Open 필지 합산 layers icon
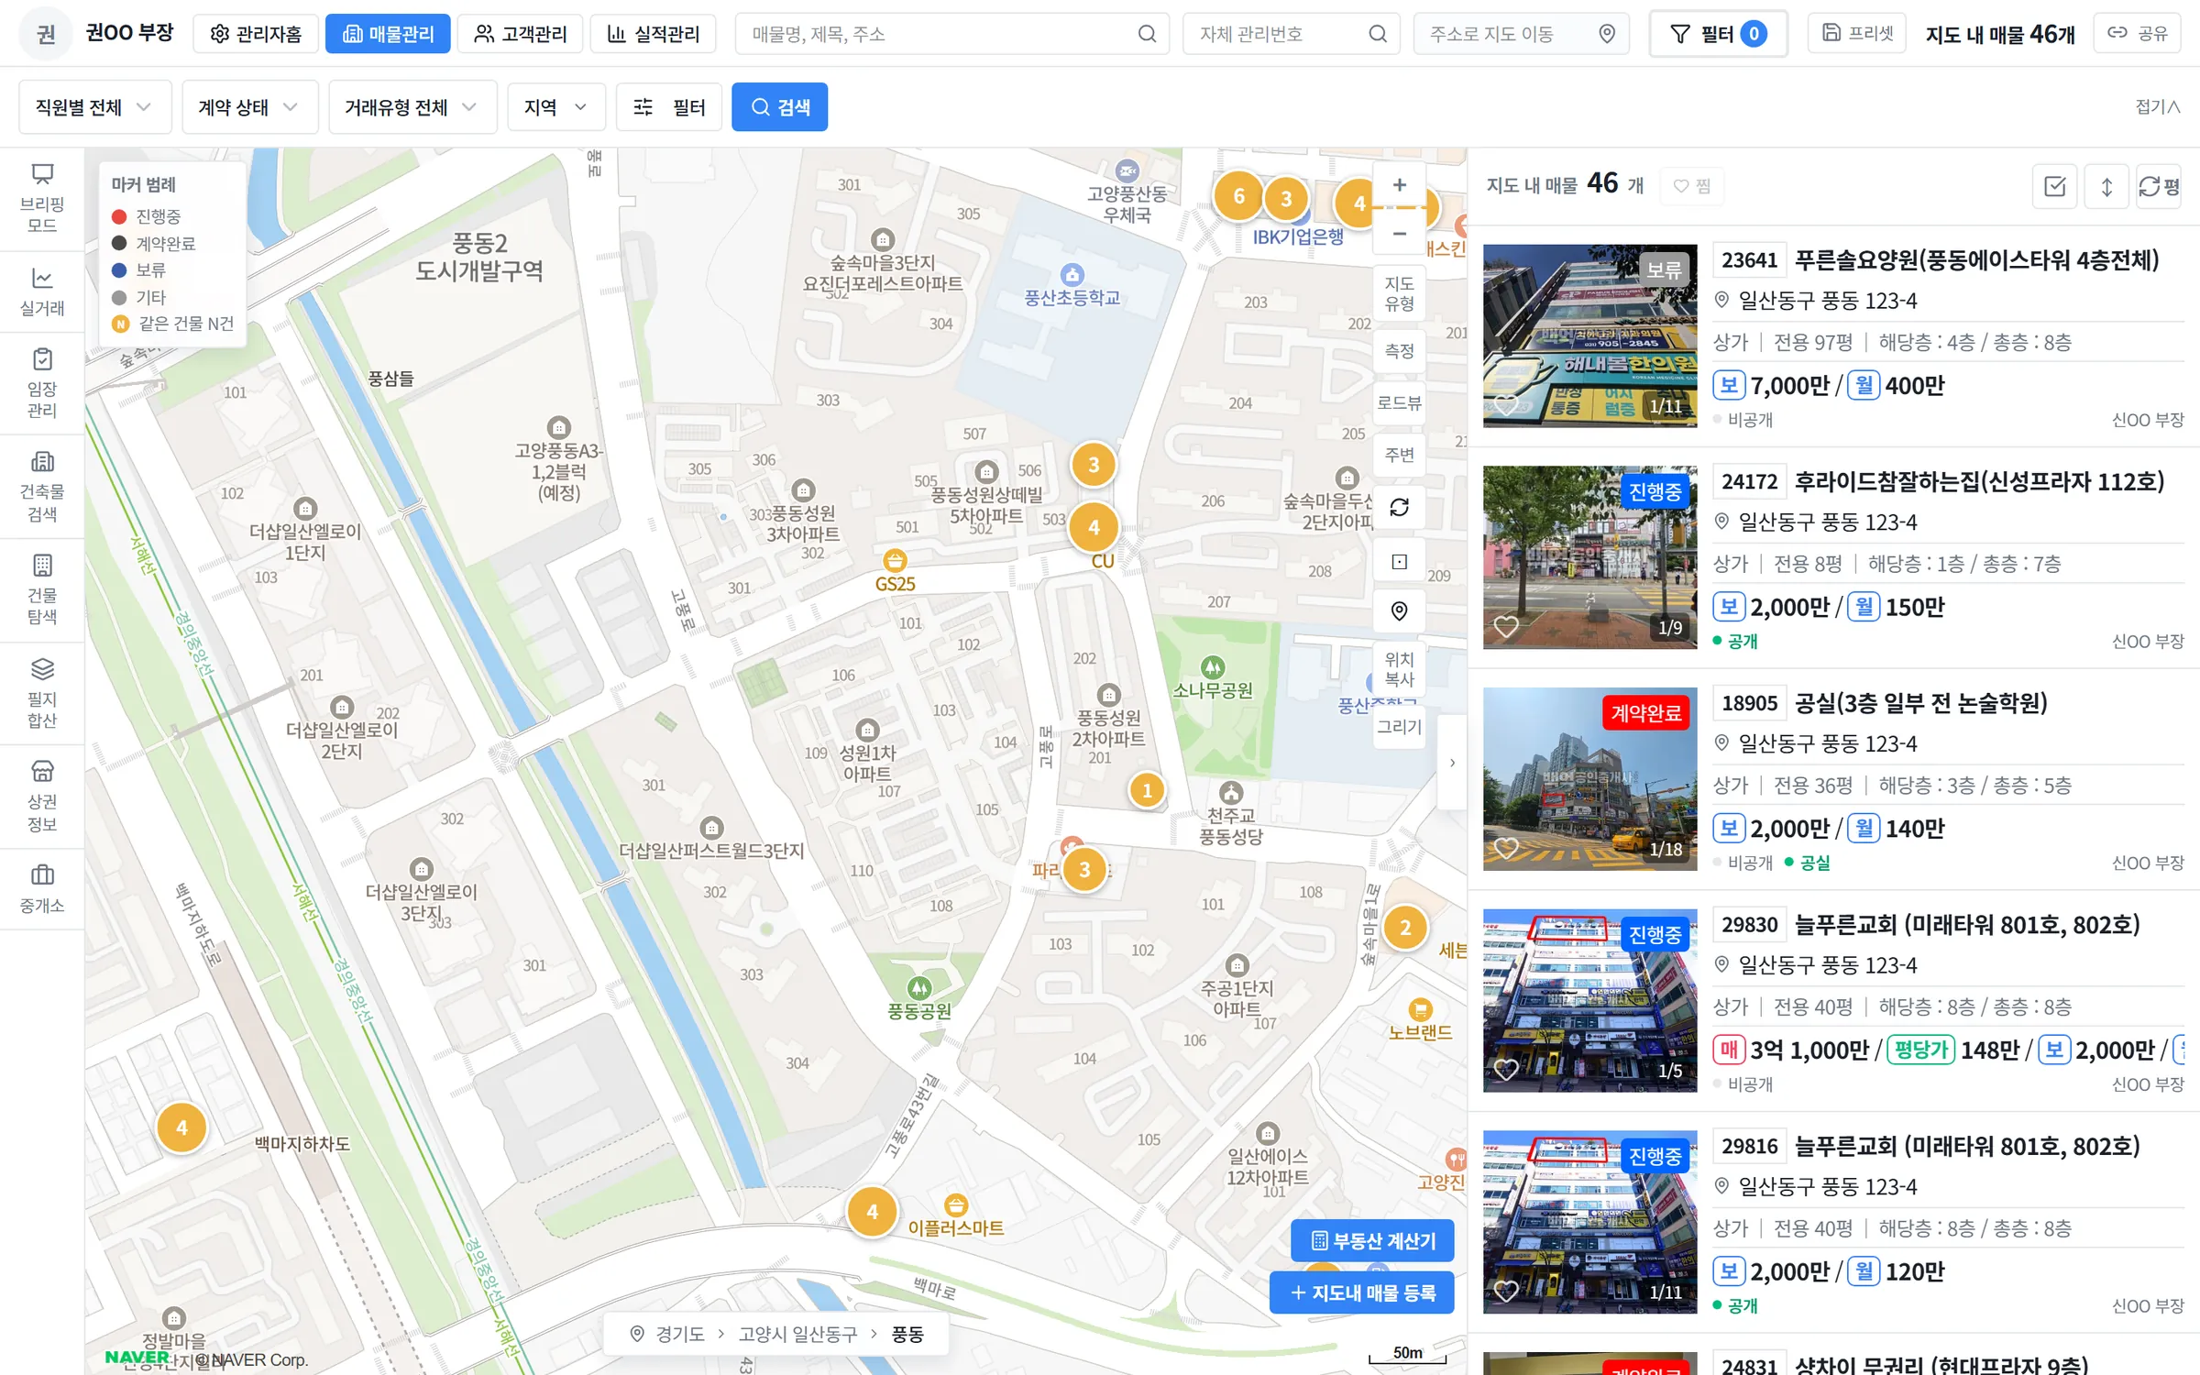Screen dimensions: 2200x1375 pos(42,693)
